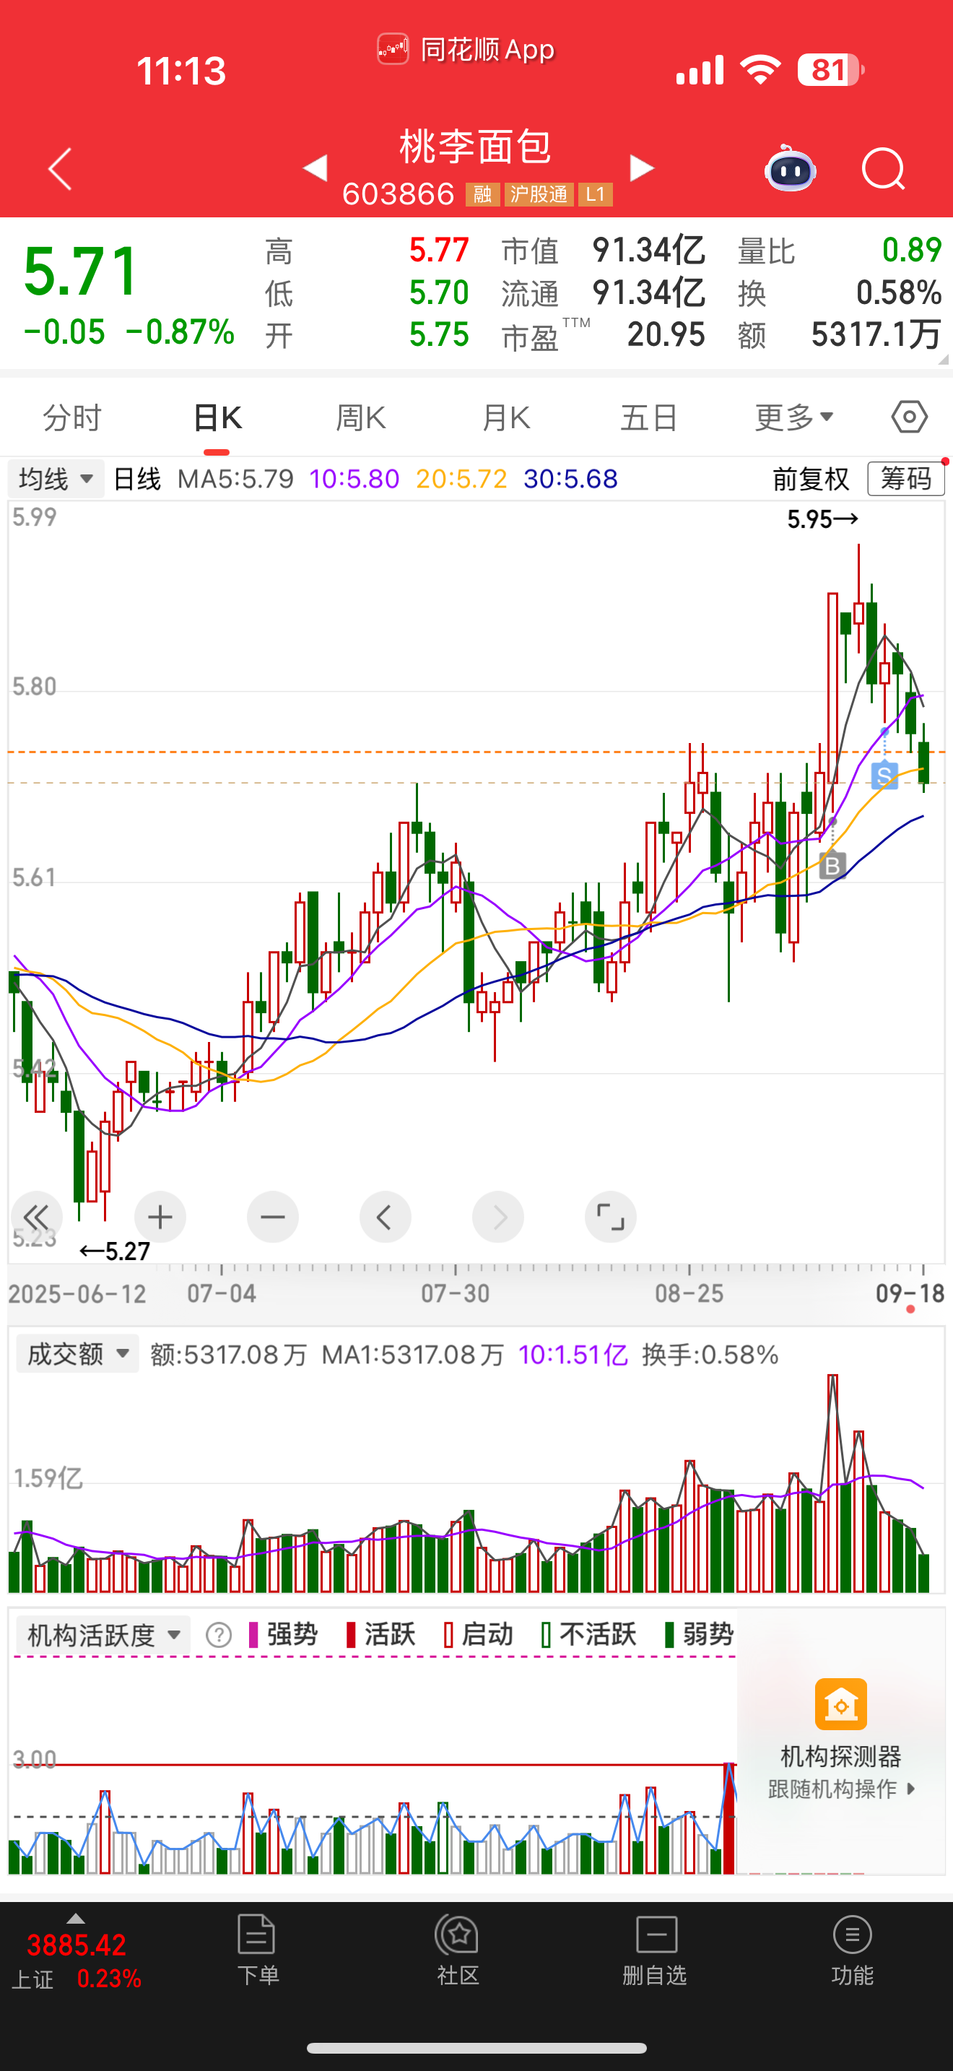The image size is (953, 2071).
Task: Toggle 前复权 price adjustment mode
Action: tap(810, 479)
